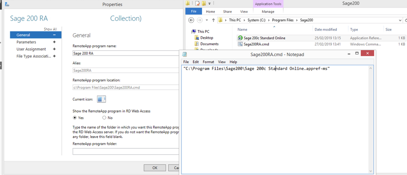The image size is (407, 175).
Task: Click Show All in the Properties sidebar
Action: tap(50, 29)
